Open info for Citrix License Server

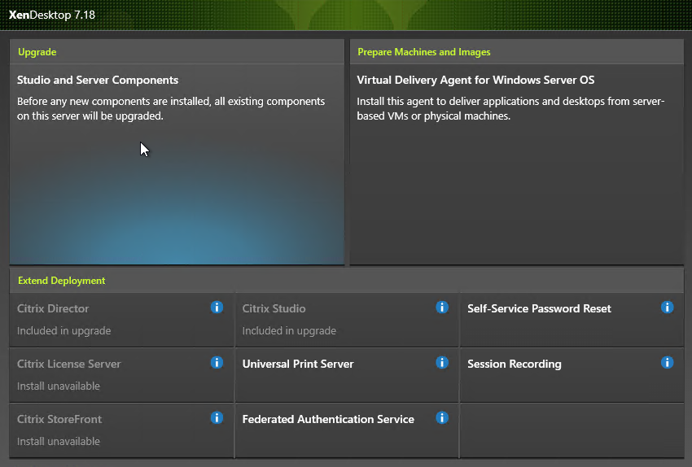[x=217, y=363]
